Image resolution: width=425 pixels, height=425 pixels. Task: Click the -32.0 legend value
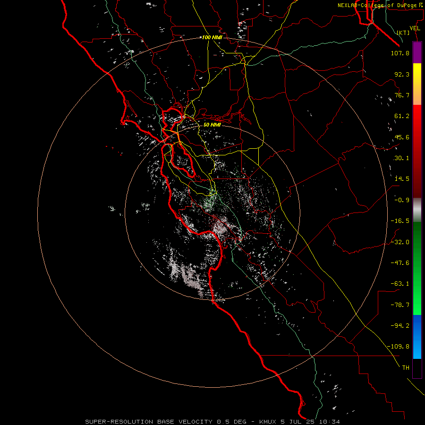coord(400,242)
